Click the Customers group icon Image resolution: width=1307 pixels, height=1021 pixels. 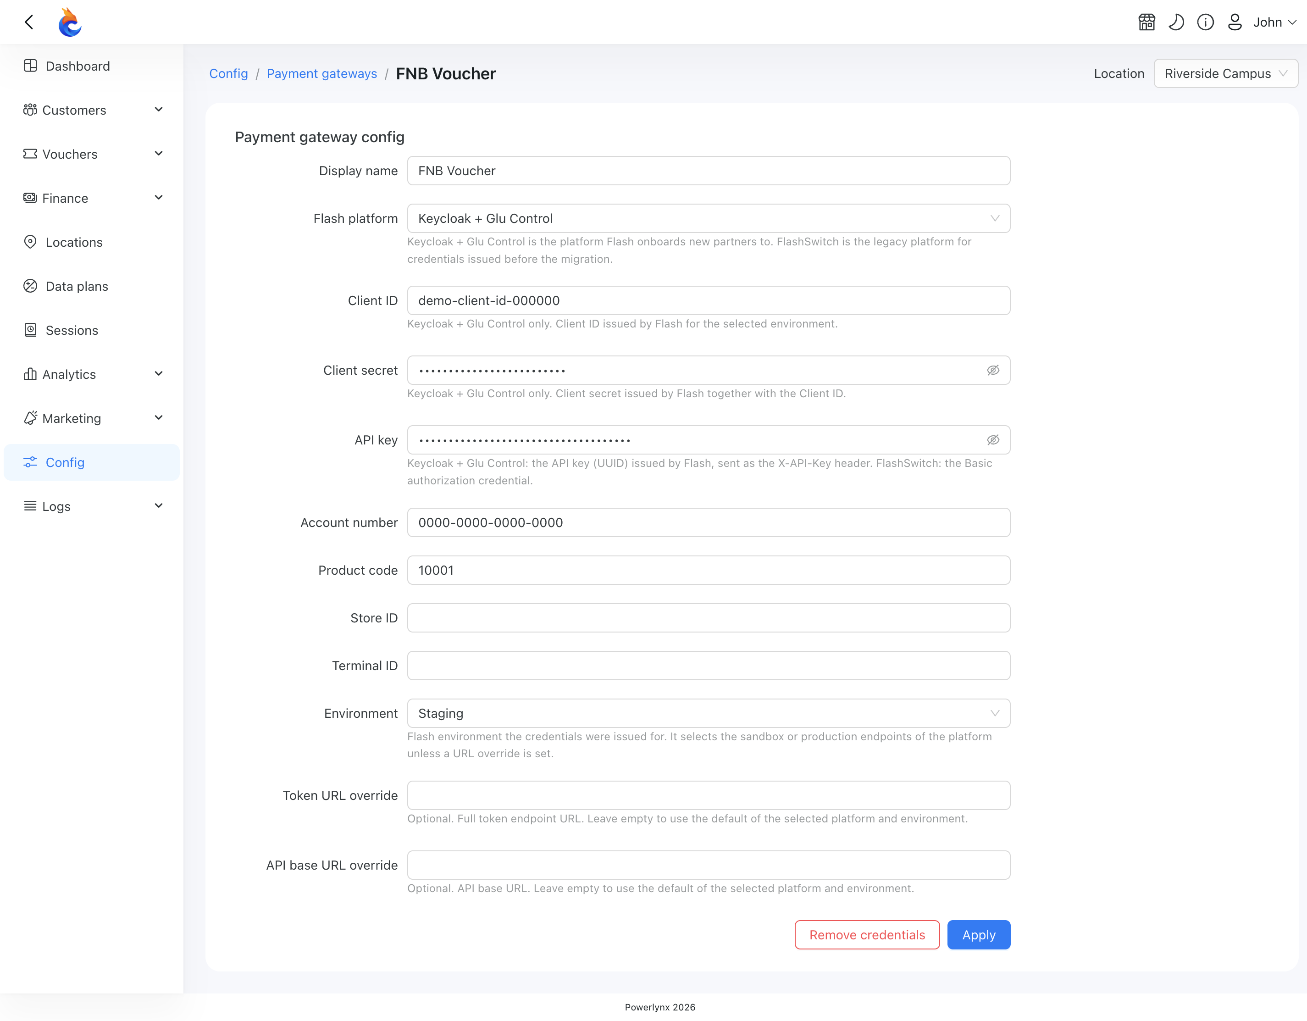[x=31, y=110]
